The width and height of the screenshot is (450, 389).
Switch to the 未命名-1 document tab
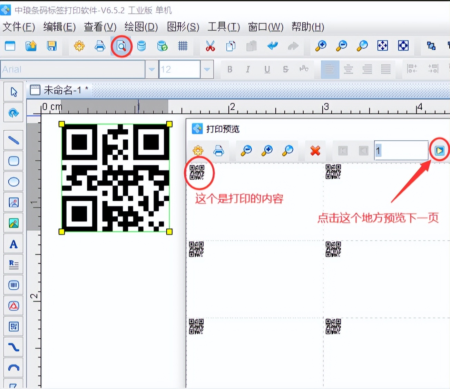[59, 90]
